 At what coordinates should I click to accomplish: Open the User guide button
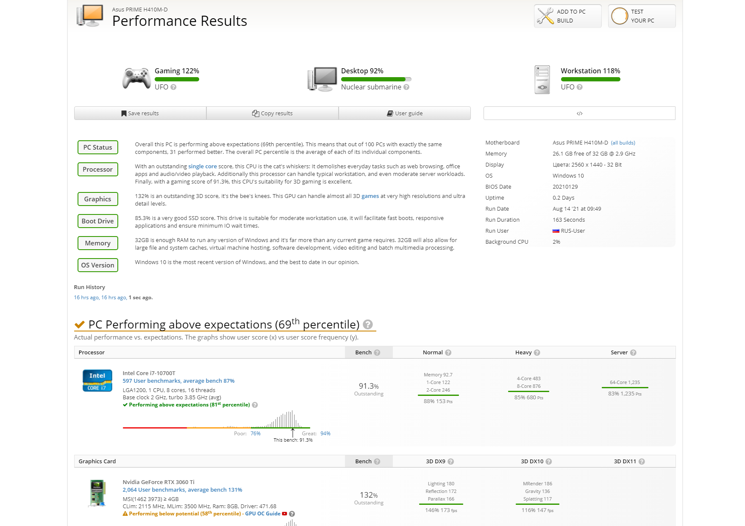pos(405,113)
